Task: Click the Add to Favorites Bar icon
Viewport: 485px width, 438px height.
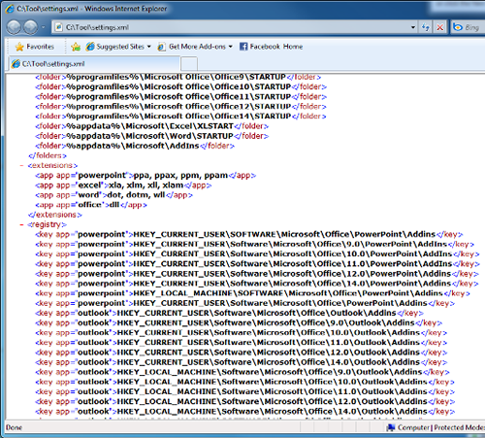Action: (x=76, y=47)
